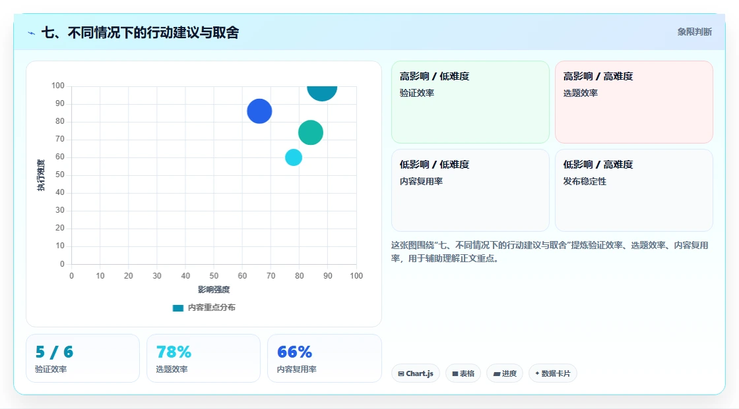This screenshot has height=409, width=739.
Task: Open the 低影响 / 高难度 quadrant card
Action: pyautogui.click(x=634, y=190)
